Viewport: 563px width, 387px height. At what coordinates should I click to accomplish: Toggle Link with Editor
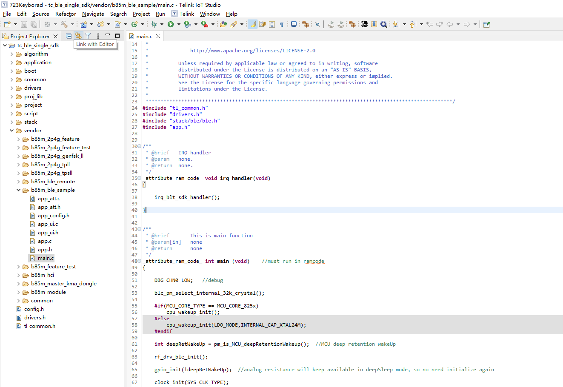click(78, 36)
